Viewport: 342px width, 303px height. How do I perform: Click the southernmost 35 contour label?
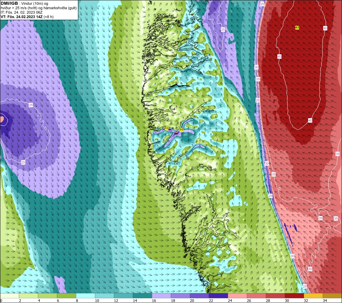(x=310, y=269)
